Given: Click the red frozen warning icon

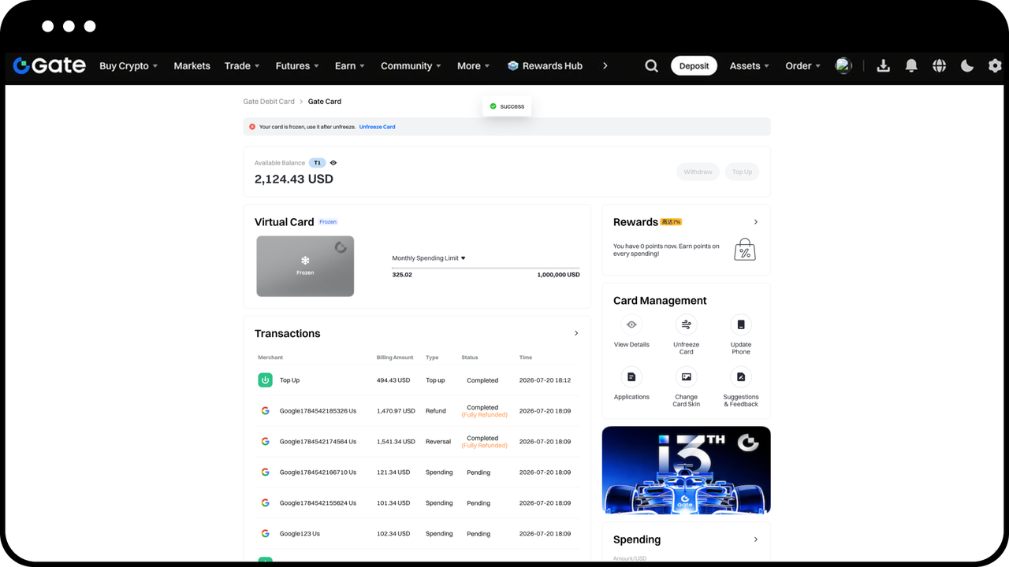Looking at the screenshot, I should pos(252,127).
